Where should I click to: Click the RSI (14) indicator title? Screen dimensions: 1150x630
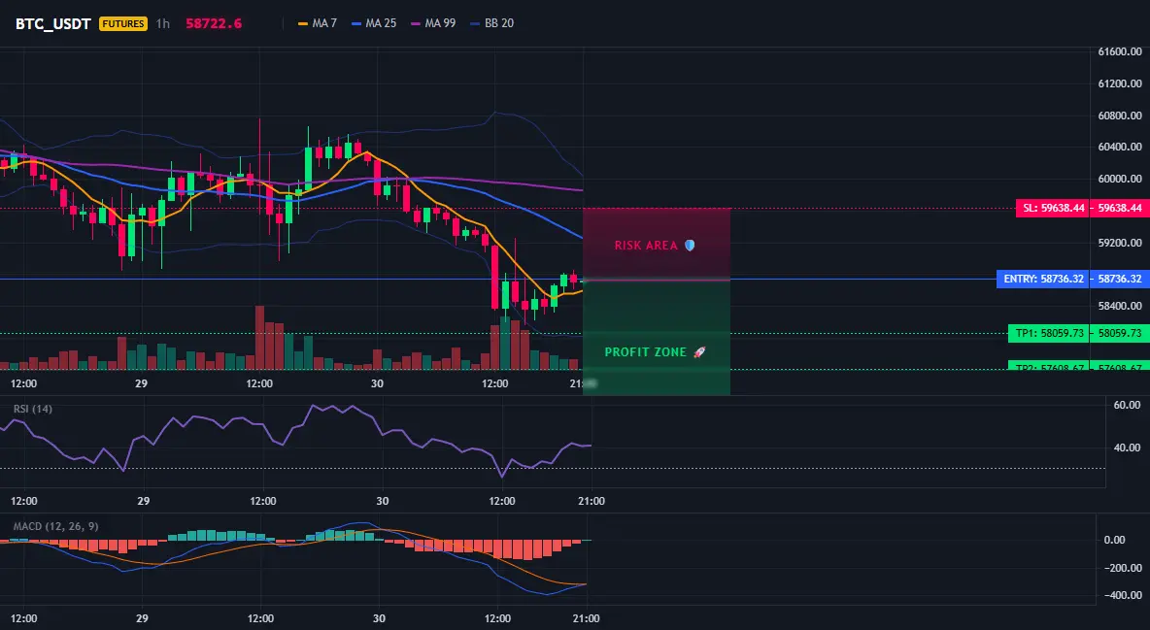33,409
